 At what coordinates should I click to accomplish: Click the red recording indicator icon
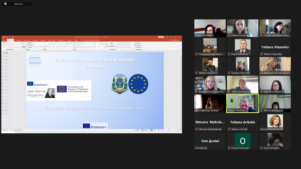pyautogui.click(x=5, y=4)
